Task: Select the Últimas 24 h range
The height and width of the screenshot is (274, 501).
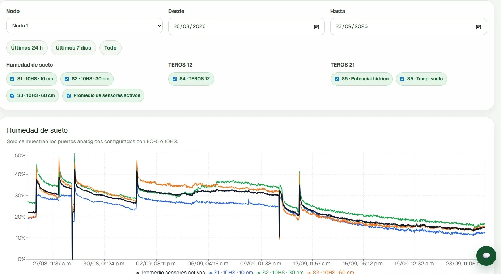Action: point(27,48)
